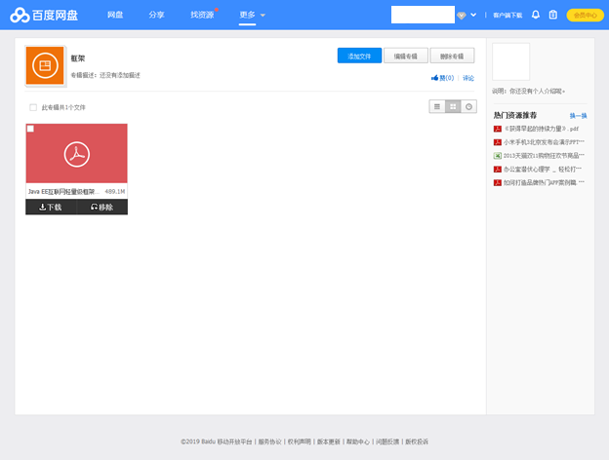
Task: Open the user account dropdown chevron
Action: click(473, 16)
